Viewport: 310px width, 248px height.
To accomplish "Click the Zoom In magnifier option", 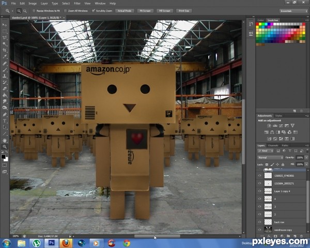I will tap(19, 11).
